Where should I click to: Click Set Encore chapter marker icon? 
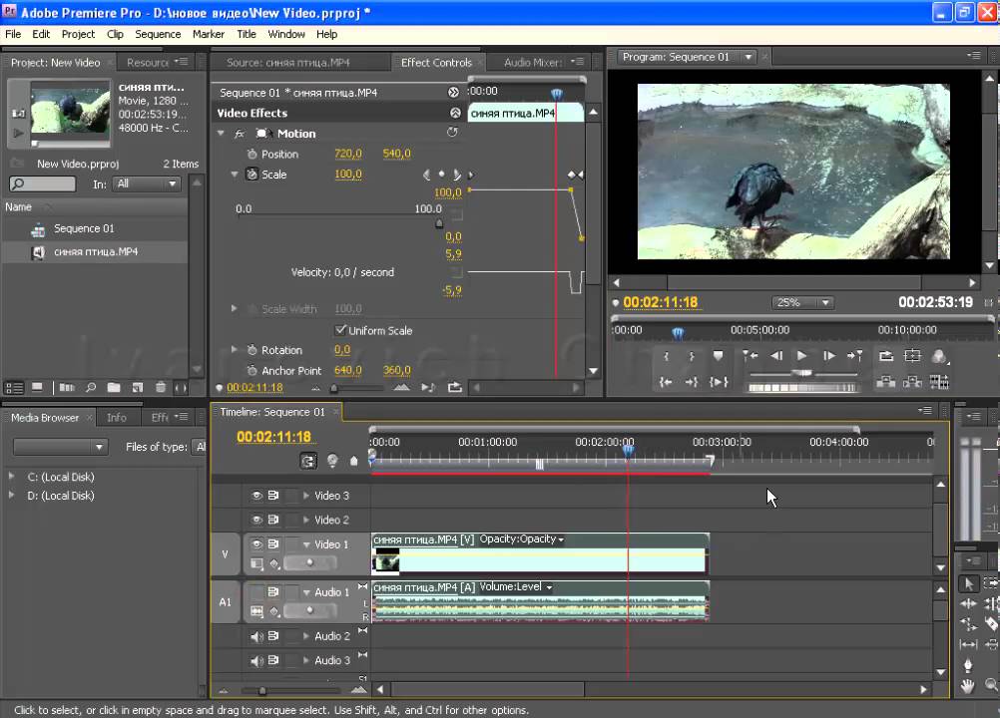coord(332,461)
